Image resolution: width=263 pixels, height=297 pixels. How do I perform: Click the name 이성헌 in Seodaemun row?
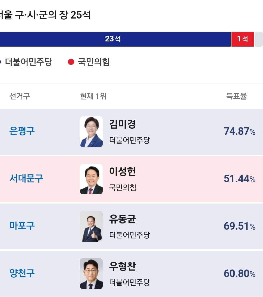123,171
